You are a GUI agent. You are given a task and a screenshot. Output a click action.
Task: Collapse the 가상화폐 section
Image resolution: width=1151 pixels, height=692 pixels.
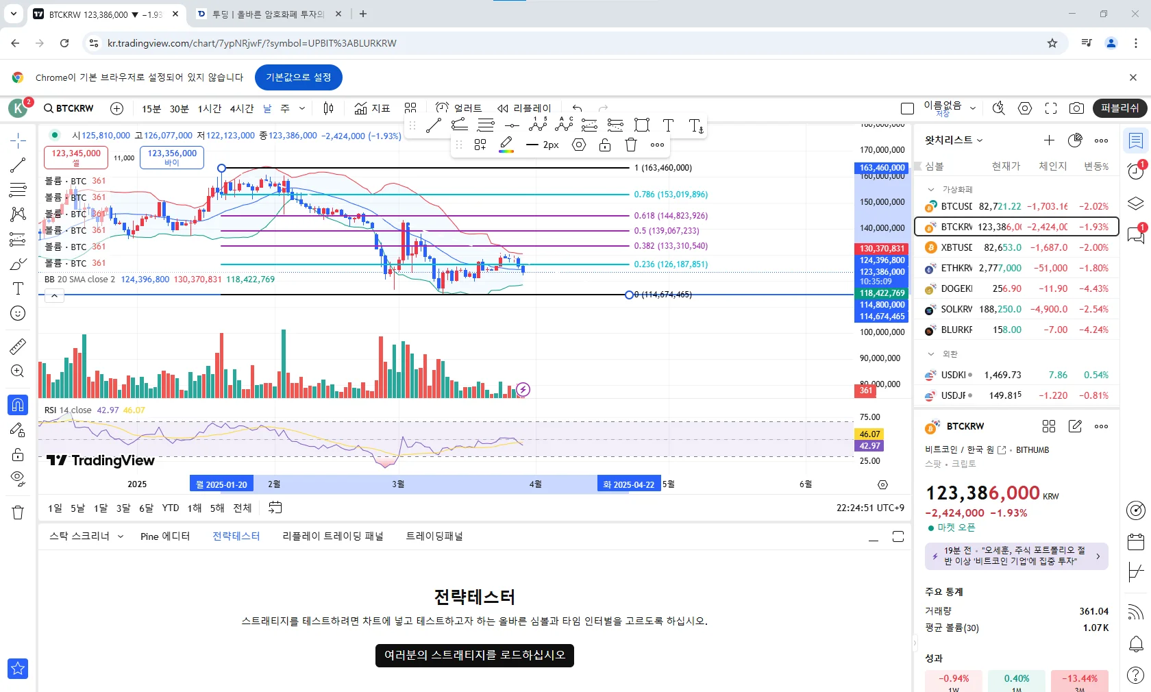(x=931, y=189)
